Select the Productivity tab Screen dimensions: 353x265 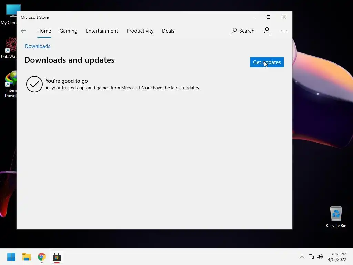(140, 31)
